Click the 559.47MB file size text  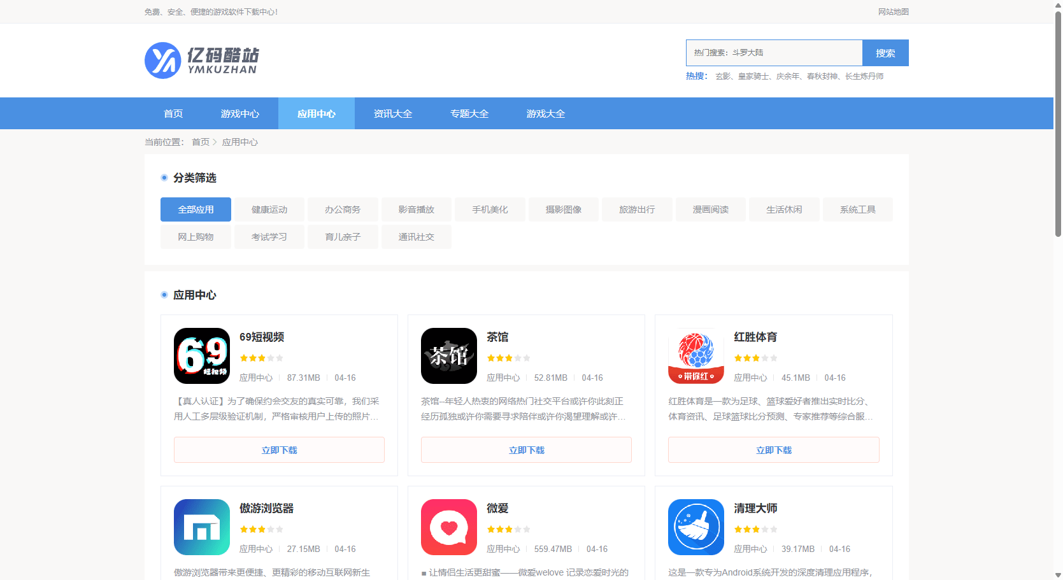553,549
